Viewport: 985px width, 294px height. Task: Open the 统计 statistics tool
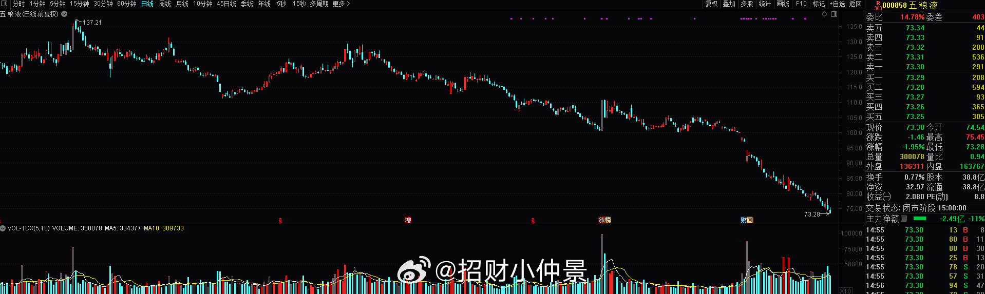pyautogui.click(x=765, y=4)
